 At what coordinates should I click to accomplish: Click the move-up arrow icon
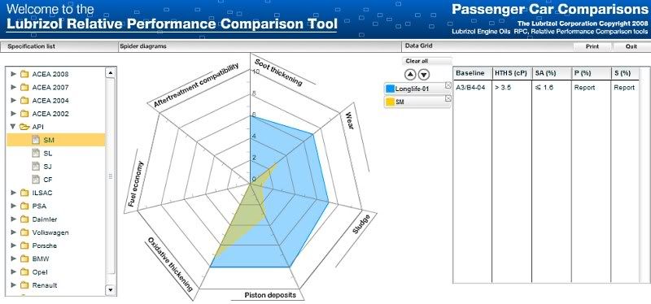click(410, 75)
